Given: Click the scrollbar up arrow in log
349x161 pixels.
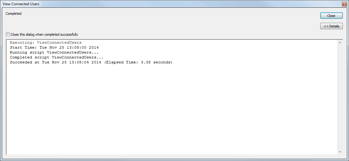Looking at the screenshot, I should click(340, 42).
